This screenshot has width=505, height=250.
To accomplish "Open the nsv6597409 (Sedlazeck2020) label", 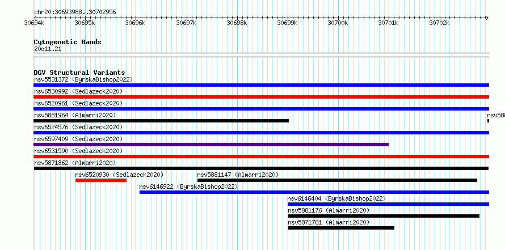I will [78, 139].
